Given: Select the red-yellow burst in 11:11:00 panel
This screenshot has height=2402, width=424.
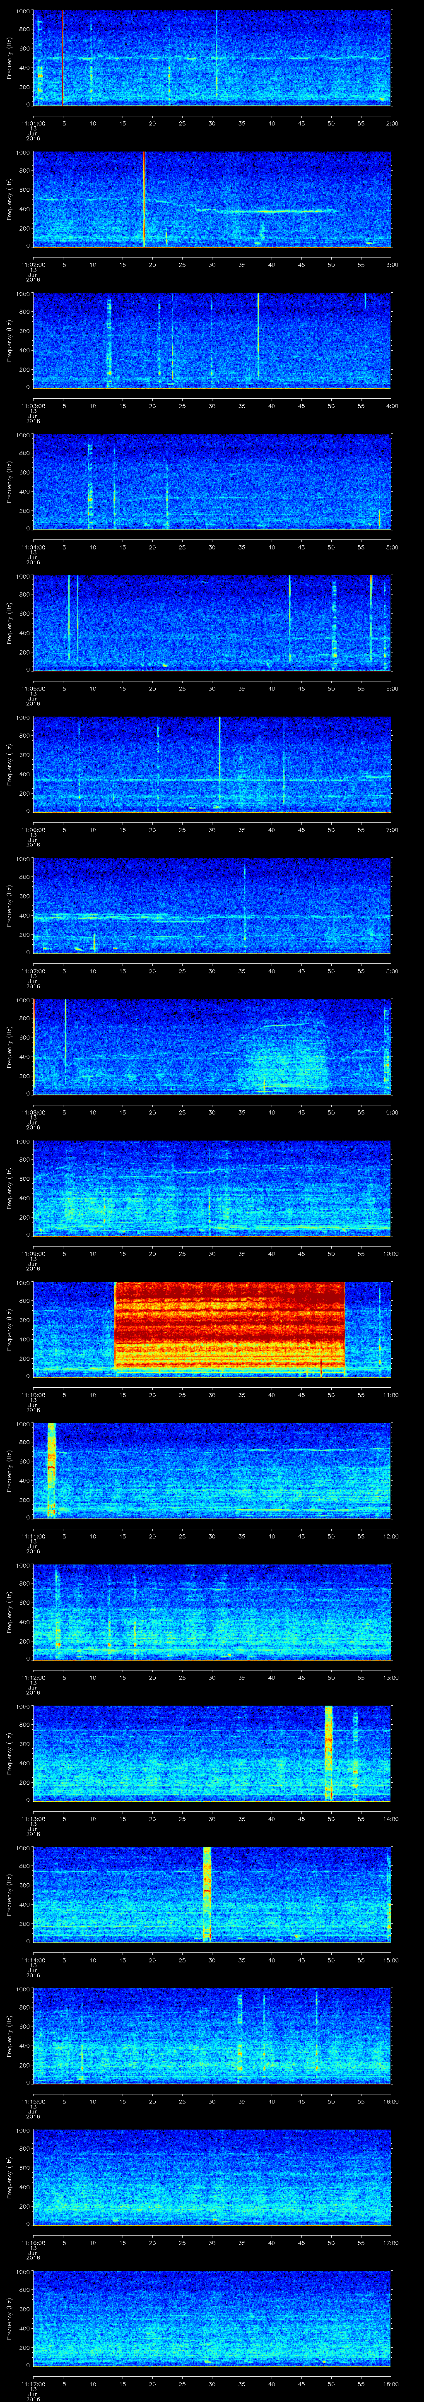Looking at the screenshot, I should coord(51,1470).
